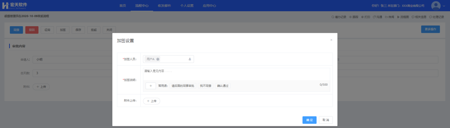The image size is (450, 128).
Task: Insert the phrase 确认通过
Action: (x=223, y=86)
